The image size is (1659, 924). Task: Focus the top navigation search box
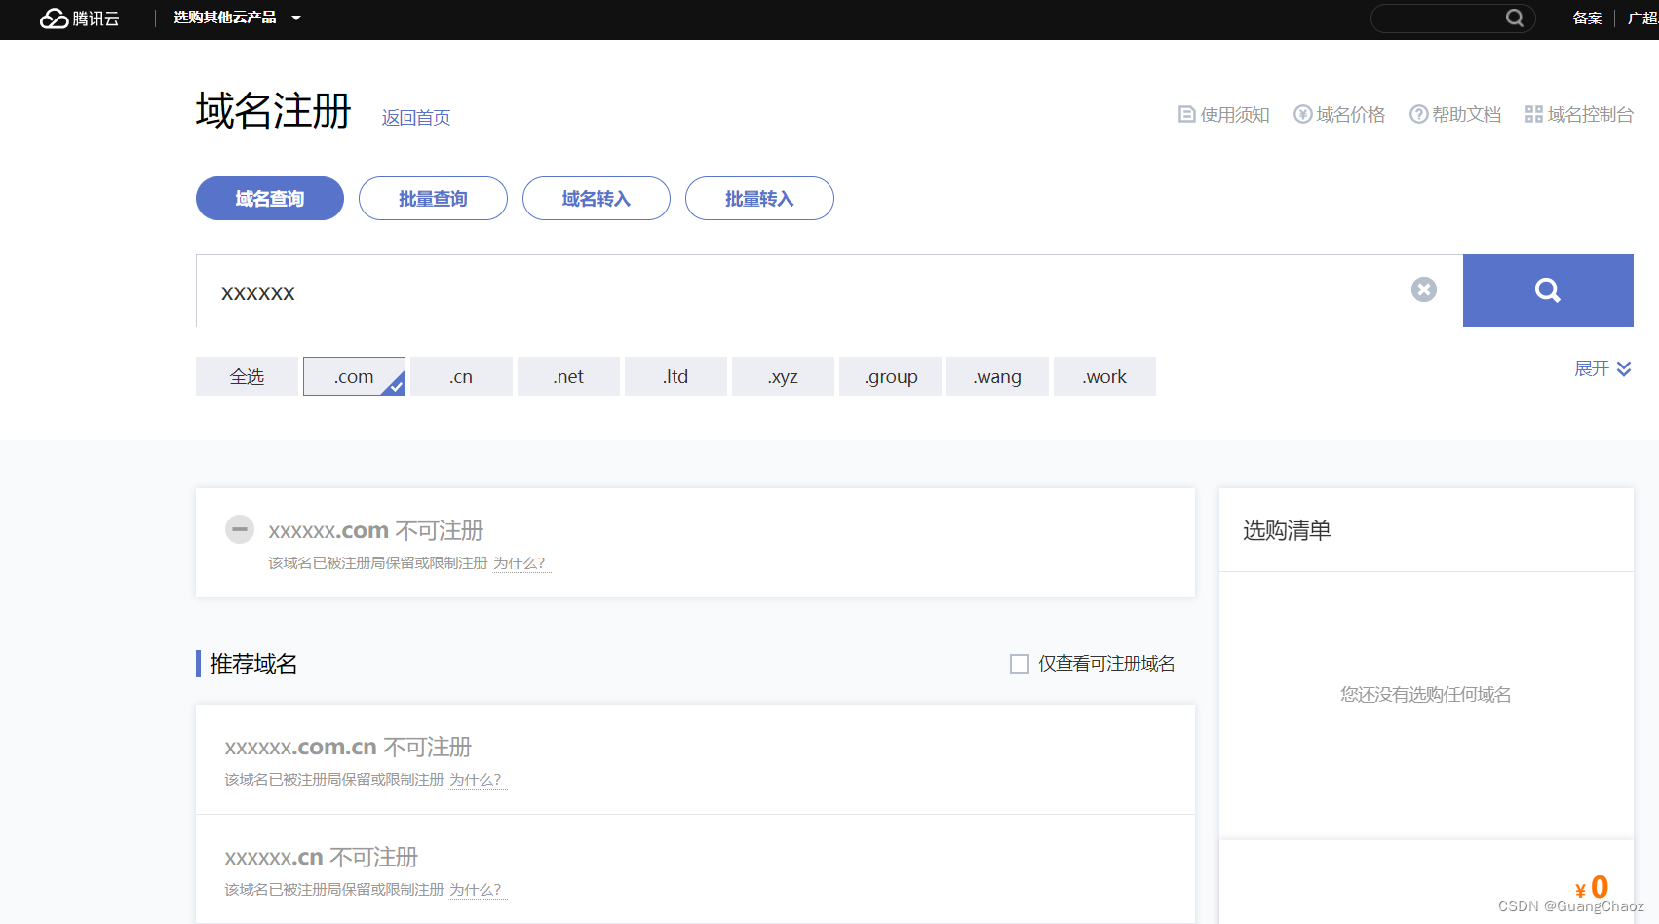(1452, 19)
